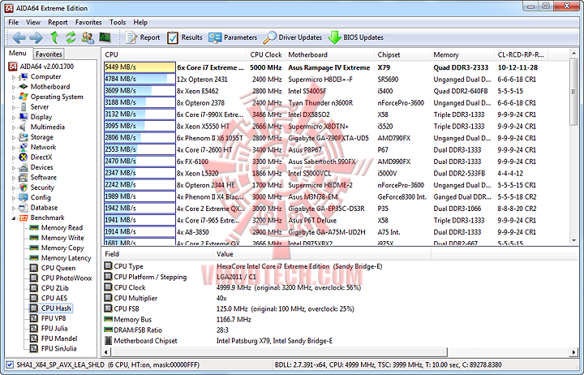Image resolution: width=584 pixels, height=375 pixels.
Task: Sort by the Memory column header
Action: pyautogui.click(x=462, y=54)
